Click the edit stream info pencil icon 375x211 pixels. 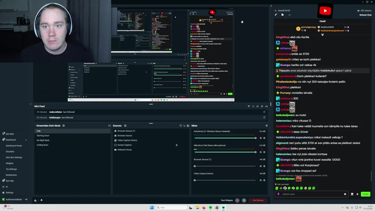click(276, 15)
